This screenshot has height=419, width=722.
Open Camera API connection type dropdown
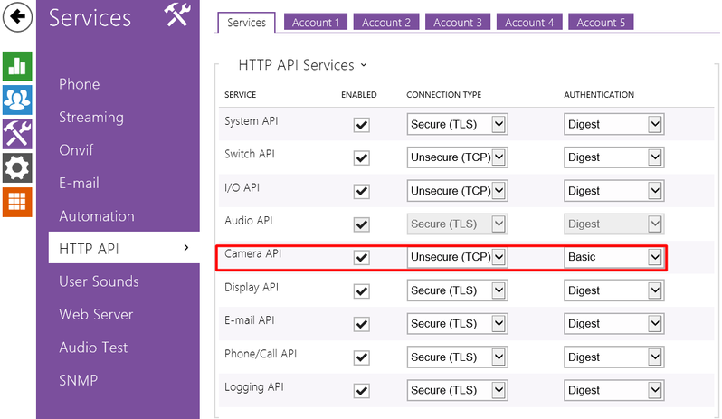click(456, 257)
